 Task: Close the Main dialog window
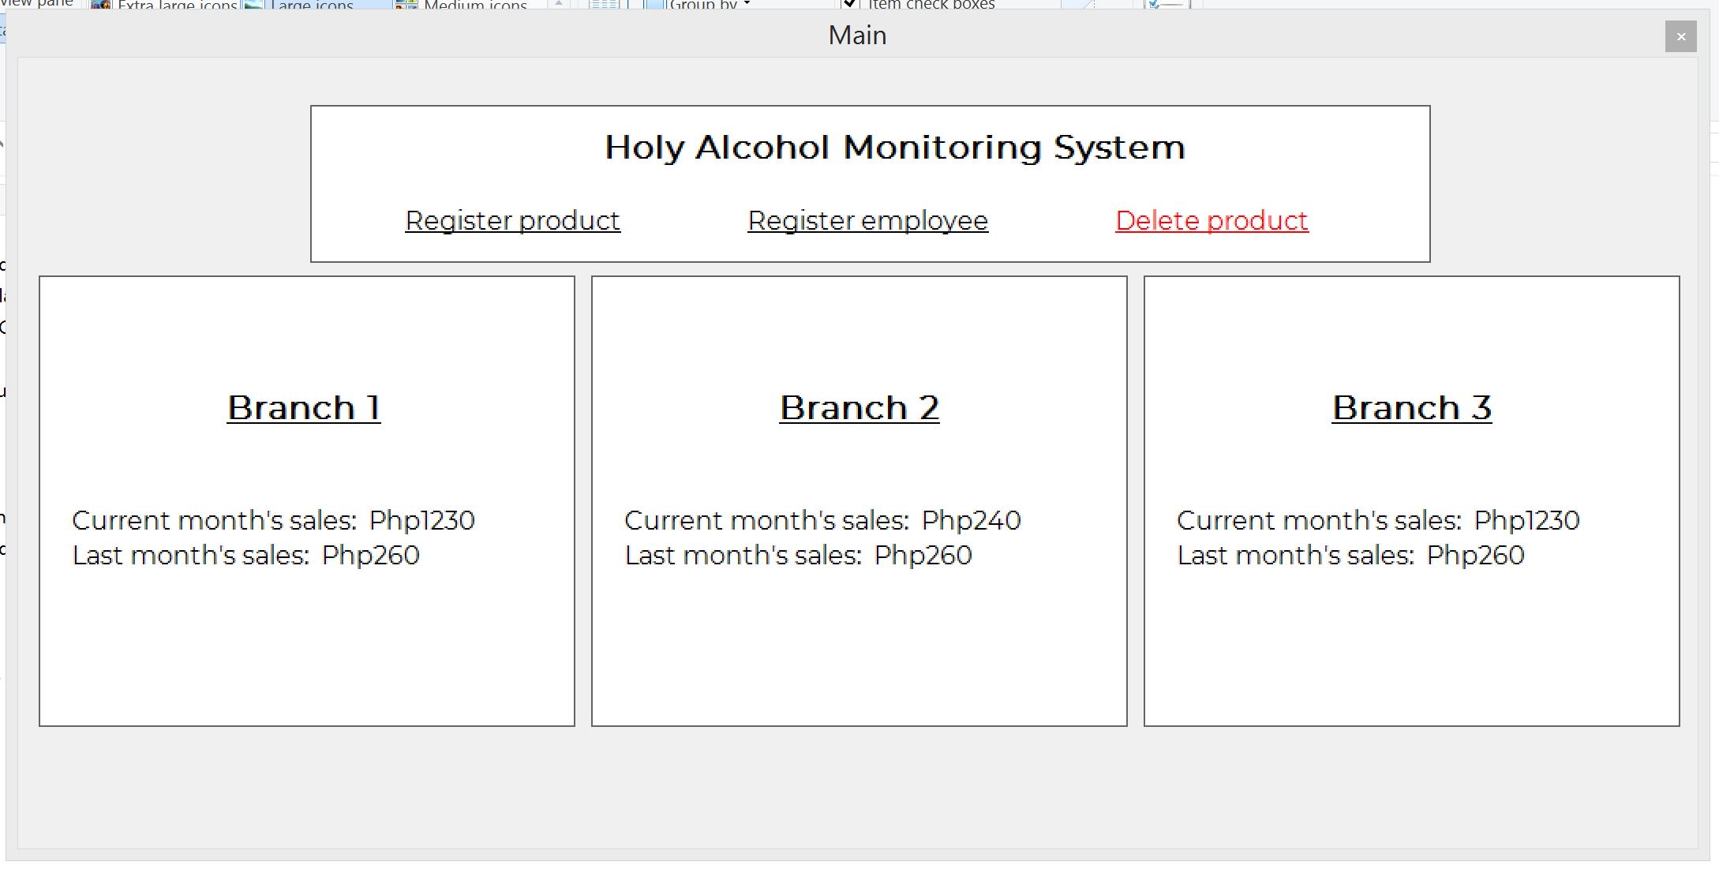[1681, 36]
